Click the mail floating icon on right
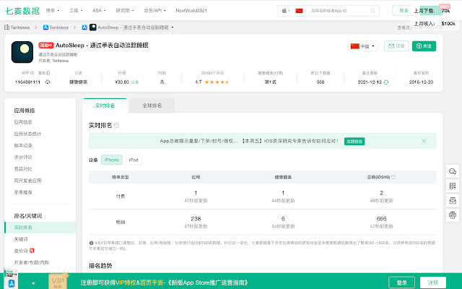The height and width of the screenshot is (289, 462). click(x=453, y=201)
